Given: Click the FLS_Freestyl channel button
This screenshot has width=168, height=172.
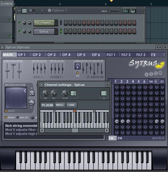Looking at the screenshot, I should 44,23.
